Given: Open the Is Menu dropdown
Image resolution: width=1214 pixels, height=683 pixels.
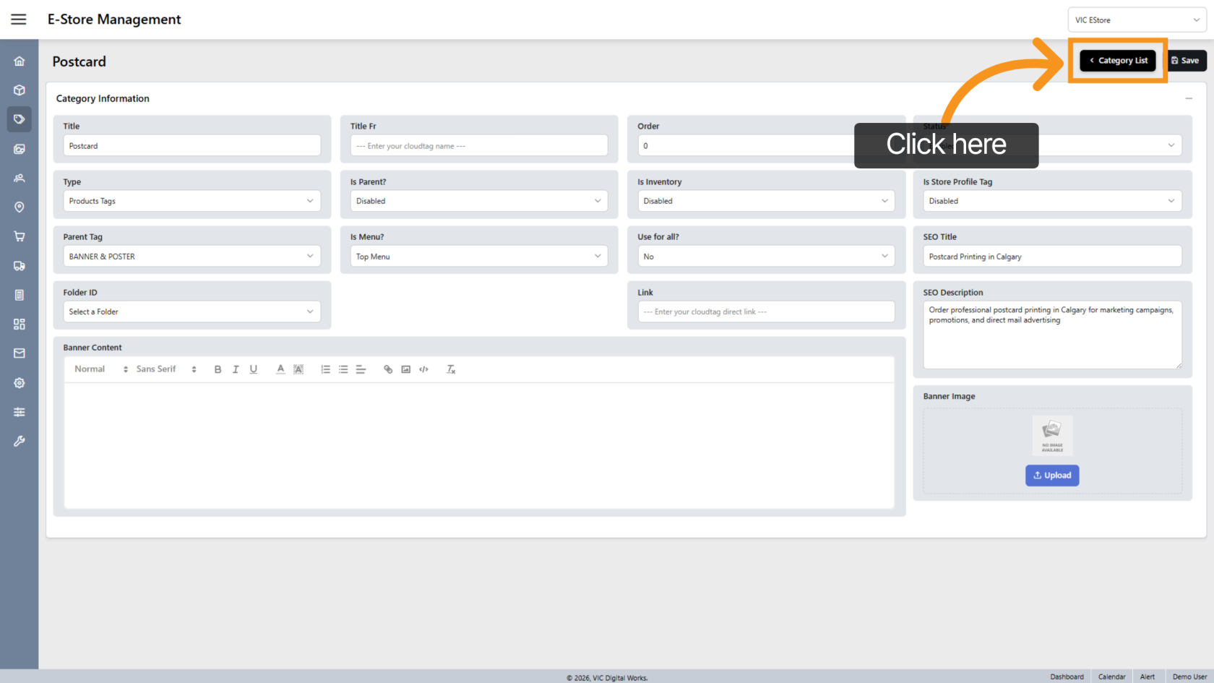Looking at the screenshot, I should point(478,257).
